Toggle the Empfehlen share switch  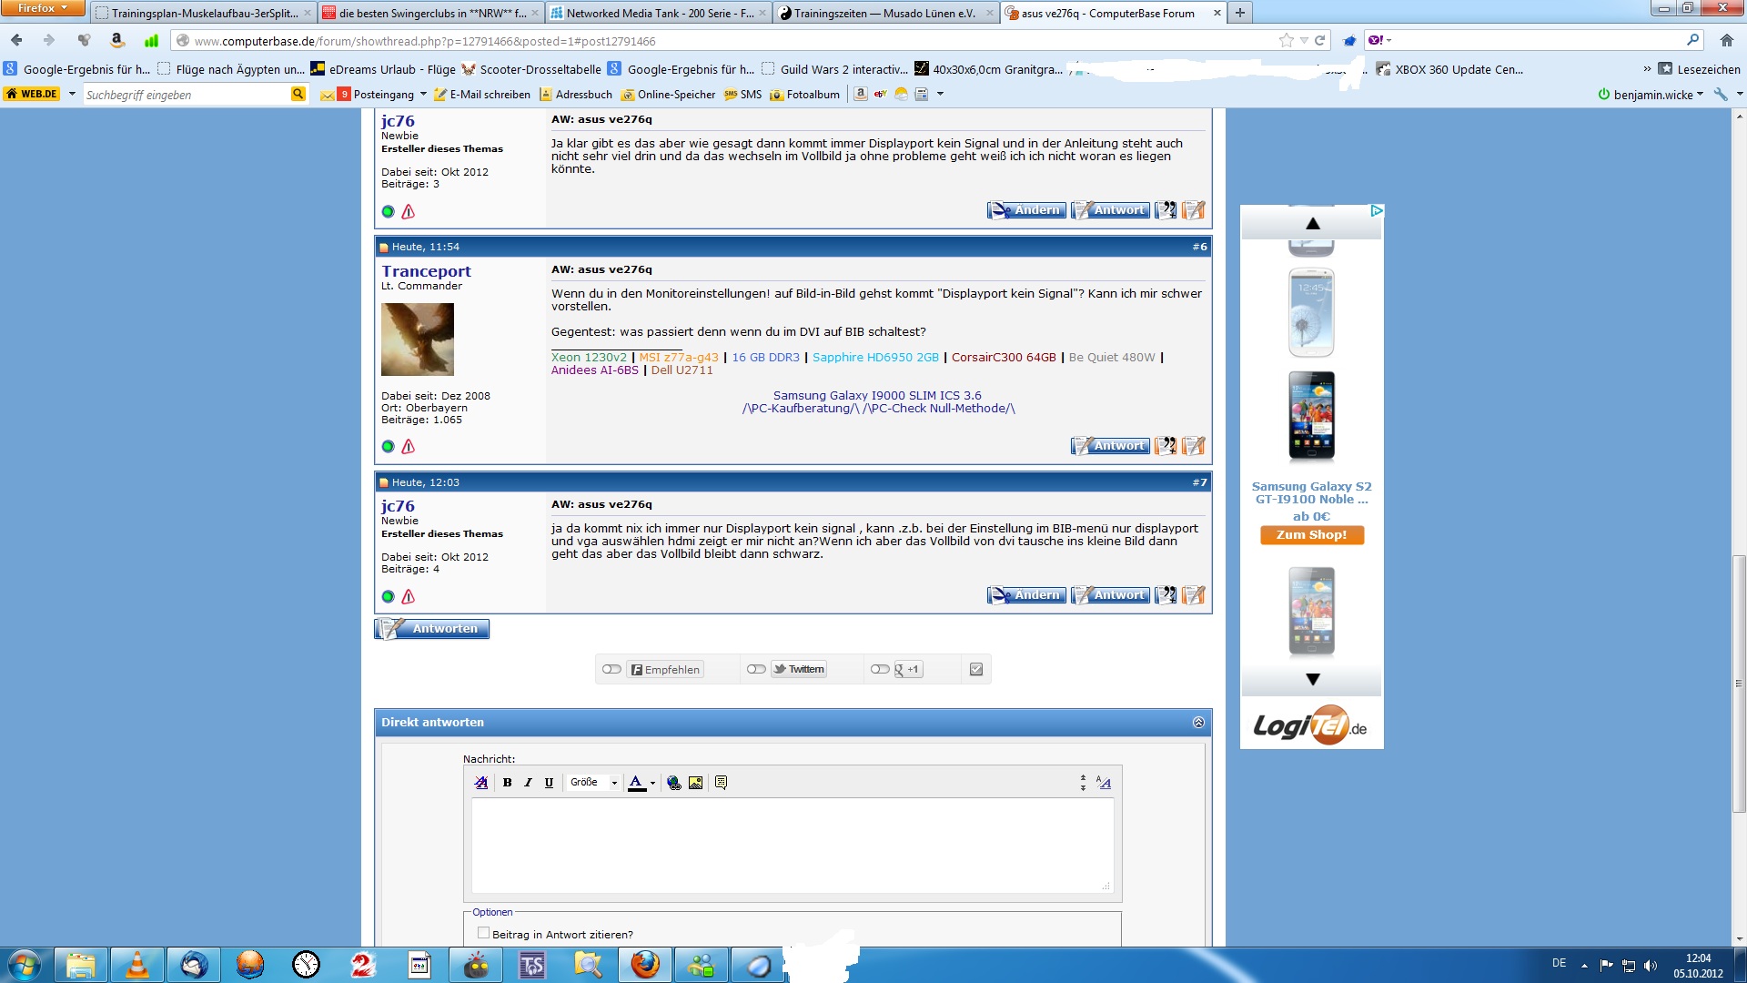[611, 669]
